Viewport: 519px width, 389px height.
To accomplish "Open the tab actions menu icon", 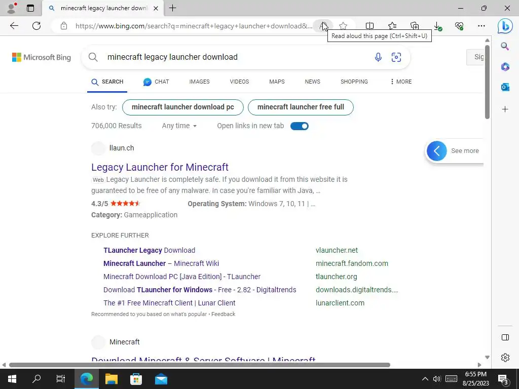I will coord(30,8).
